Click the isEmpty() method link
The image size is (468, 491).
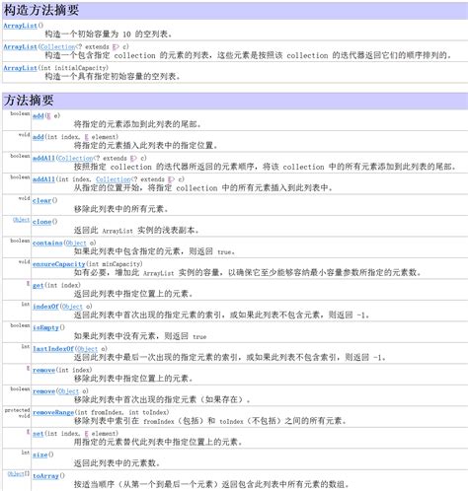point(45,327)
